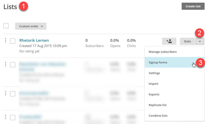Screen dimensions: 205x124
Task: Click the add subscriber icon button
Action: pyautogui.click(x=169, y=41)
